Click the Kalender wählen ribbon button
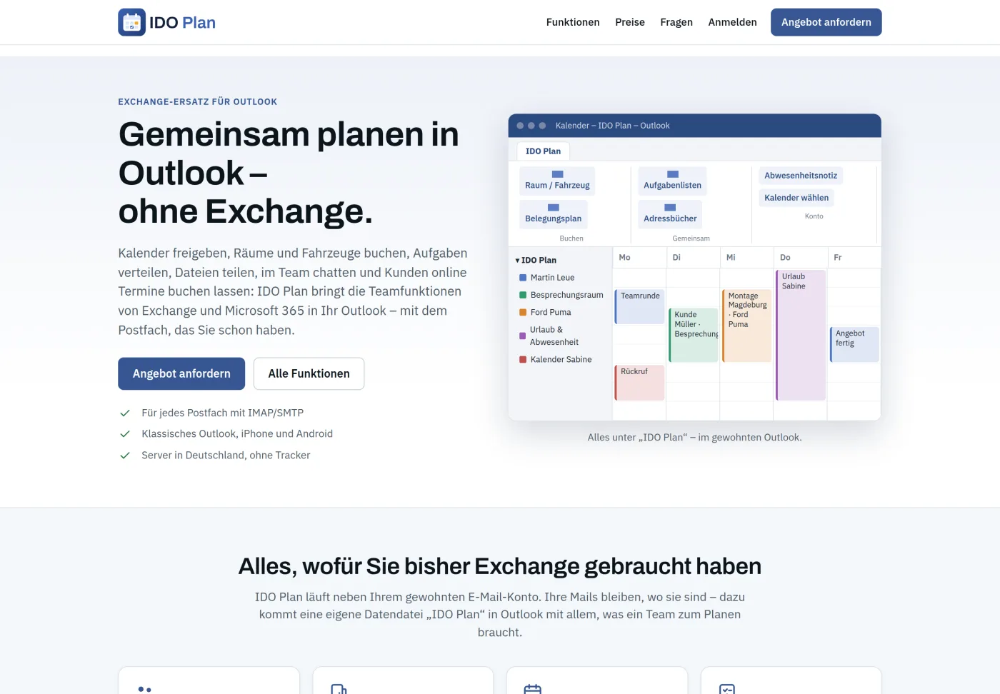The image size is (1000, 694). point(796,198)
